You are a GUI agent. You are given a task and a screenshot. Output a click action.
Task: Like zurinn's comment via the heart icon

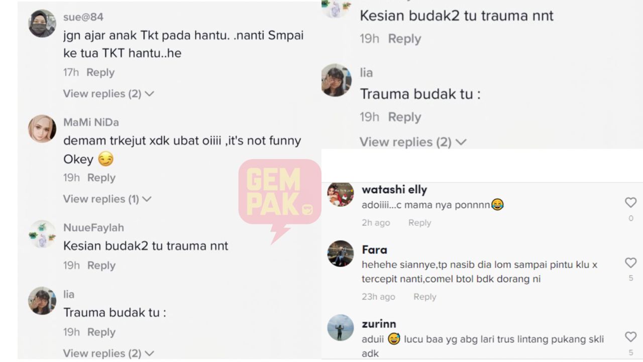pyautogui.click(x=630, y=337)
